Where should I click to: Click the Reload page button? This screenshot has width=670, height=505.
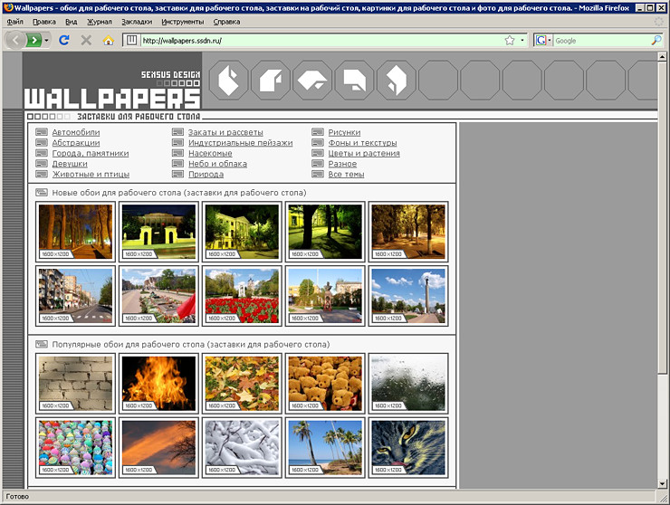[64, 41]
